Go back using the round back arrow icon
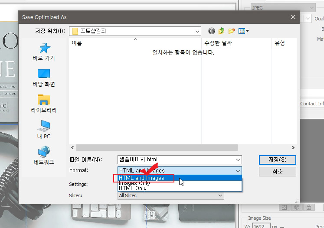 click(x=211, y=31)
